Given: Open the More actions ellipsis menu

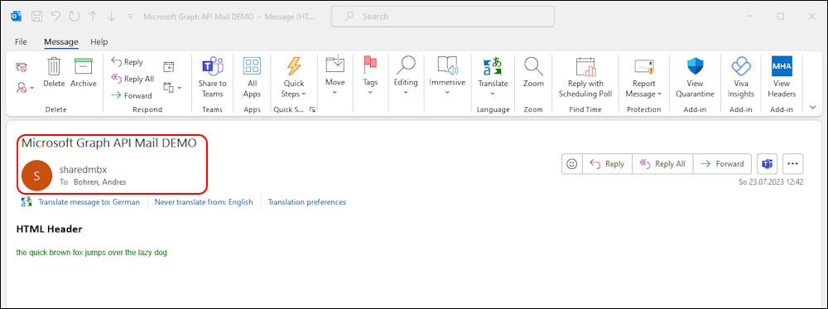Looking at the screenshot, I should (x=792, y=164).
